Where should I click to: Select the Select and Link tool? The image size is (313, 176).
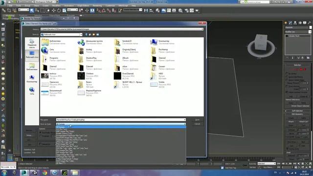(x=4, y=10)
